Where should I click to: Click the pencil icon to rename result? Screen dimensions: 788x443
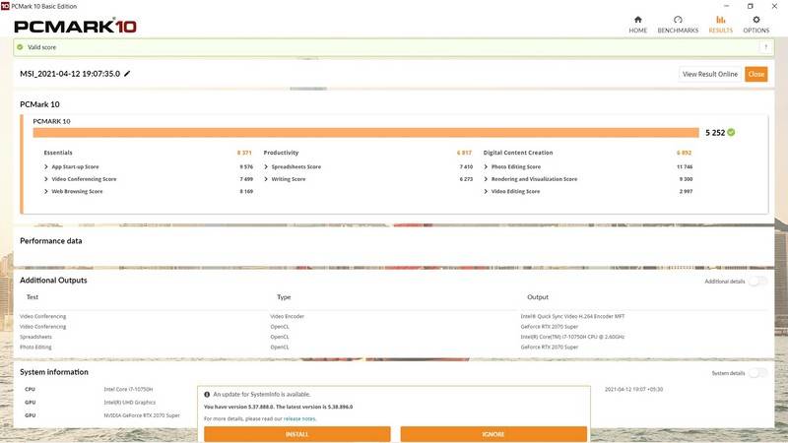[127, 74]
